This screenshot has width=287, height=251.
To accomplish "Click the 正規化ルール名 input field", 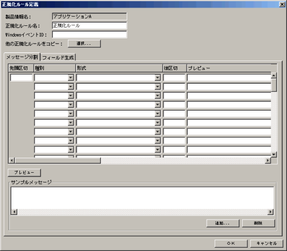I will tap(90, 25).
